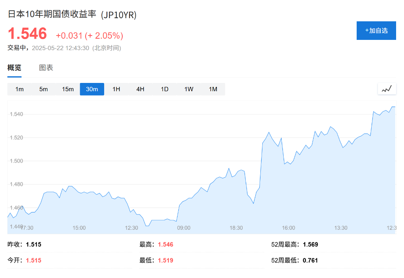The height and width of the screenshot is (278, 404).
Task: Click the current yield value 1.546
Action: coord(27,34)
